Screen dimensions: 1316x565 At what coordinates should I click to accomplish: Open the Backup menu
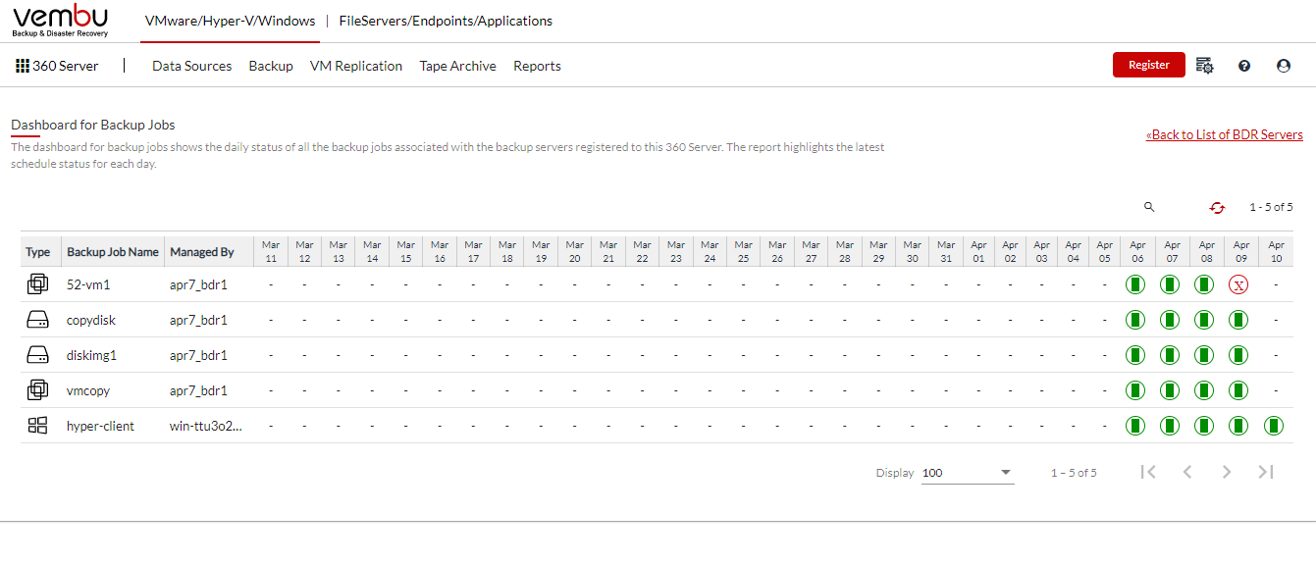click(x=271, y=66)
